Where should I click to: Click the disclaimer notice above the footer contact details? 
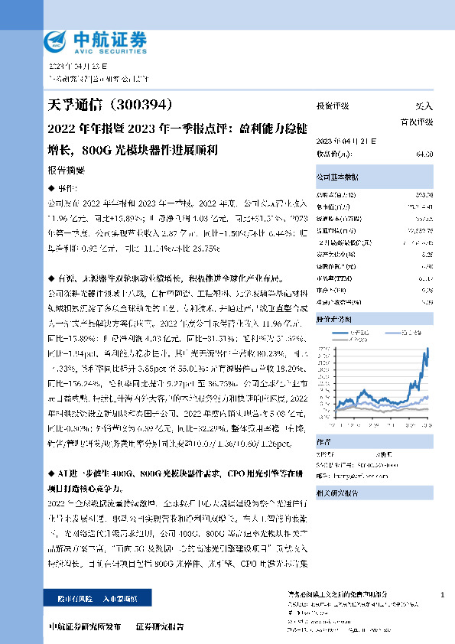coord(337,594)
